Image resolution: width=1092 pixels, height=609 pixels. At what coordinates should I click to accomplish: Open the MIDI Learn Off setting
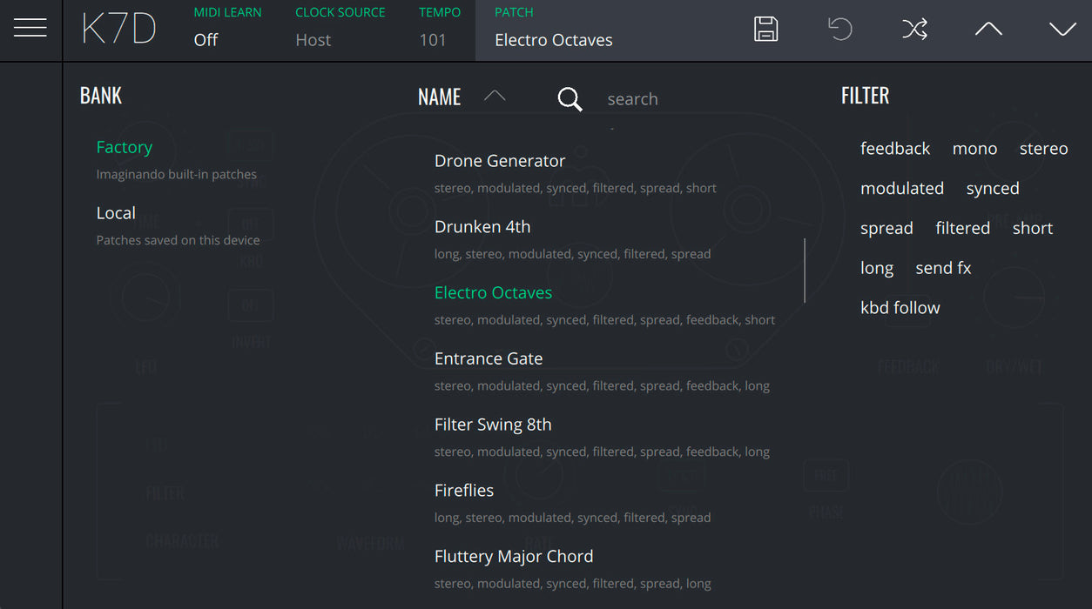(206, 40)
